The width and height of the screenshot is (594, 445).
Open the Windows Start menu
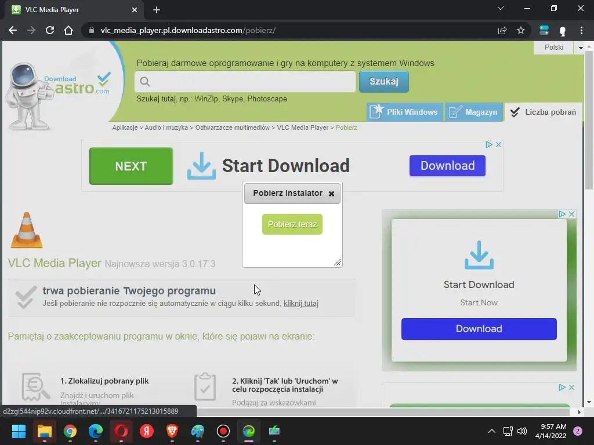(19, 431)
